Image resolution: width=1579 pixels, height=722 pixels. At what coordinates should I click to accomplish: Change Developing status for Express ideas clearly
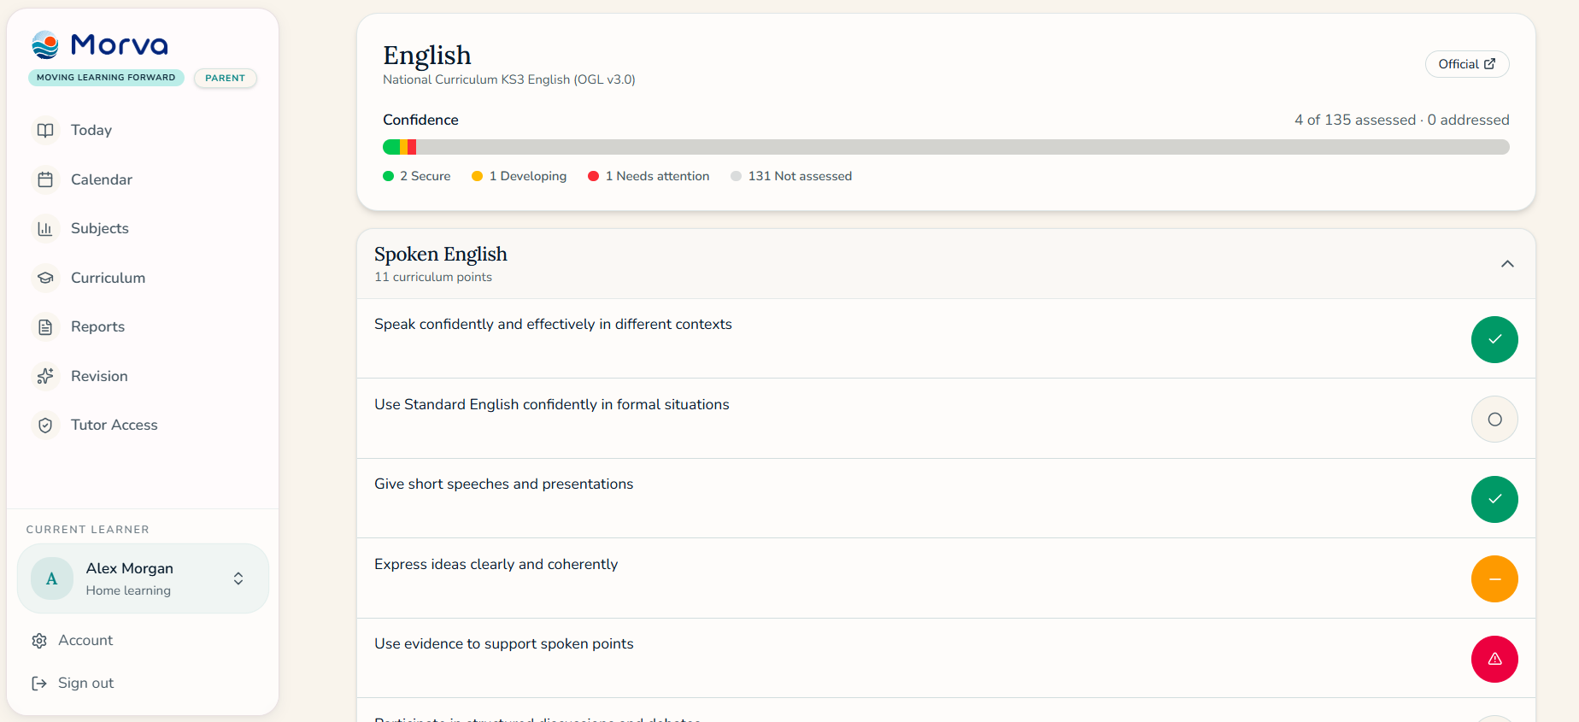(1494, 579)
